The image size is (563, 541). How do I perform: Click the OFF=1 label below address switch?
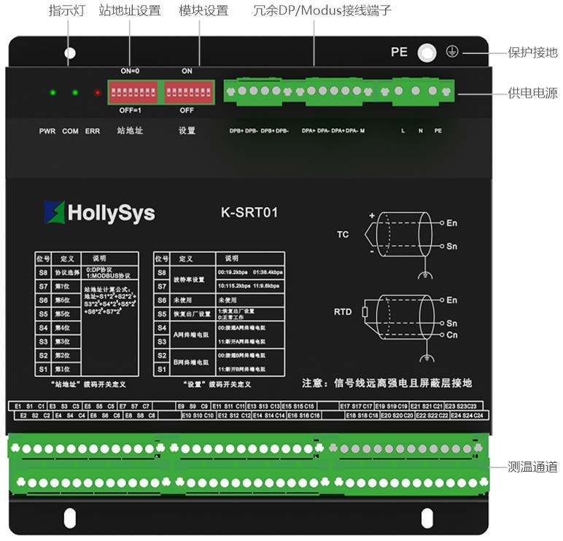[x=131, y=110]
